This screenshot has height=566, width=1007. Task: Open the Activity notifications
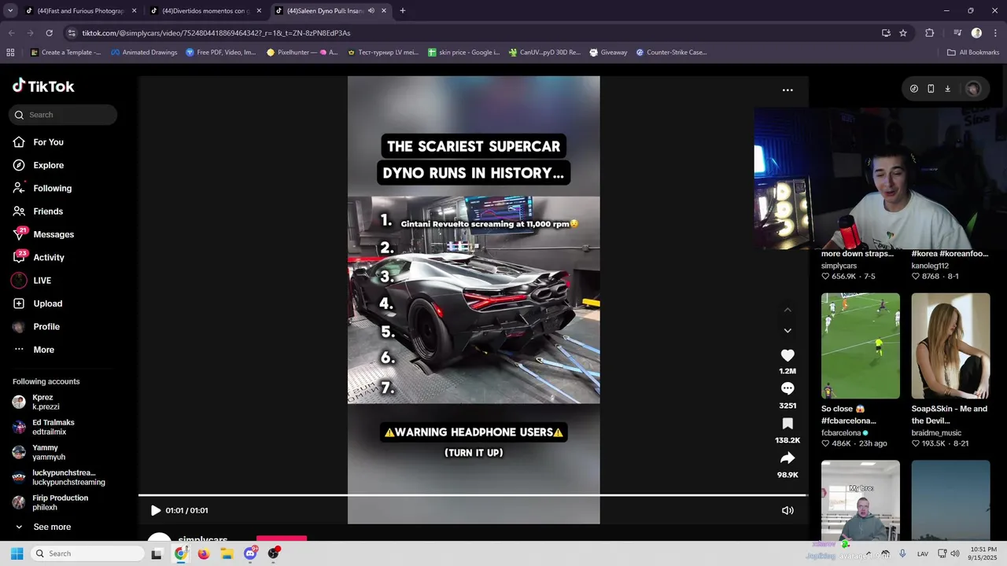tap(39, 257)
